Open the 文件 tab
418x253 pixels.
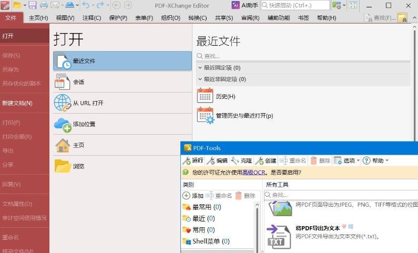tap(11, 18)
